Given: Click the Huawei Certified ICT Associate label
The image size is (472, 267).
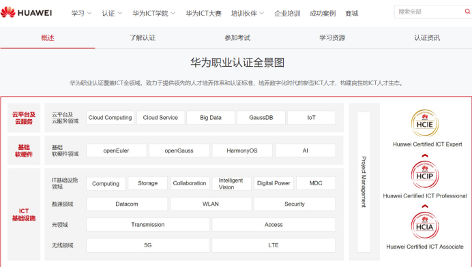Looking at the screenshot, I should [x=425, y=247].
